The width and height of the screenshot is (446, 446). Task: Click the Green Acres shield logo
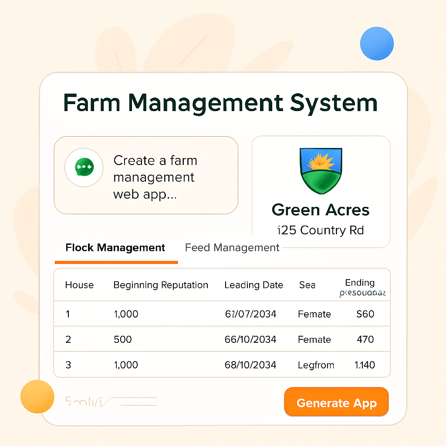point(321,170)
